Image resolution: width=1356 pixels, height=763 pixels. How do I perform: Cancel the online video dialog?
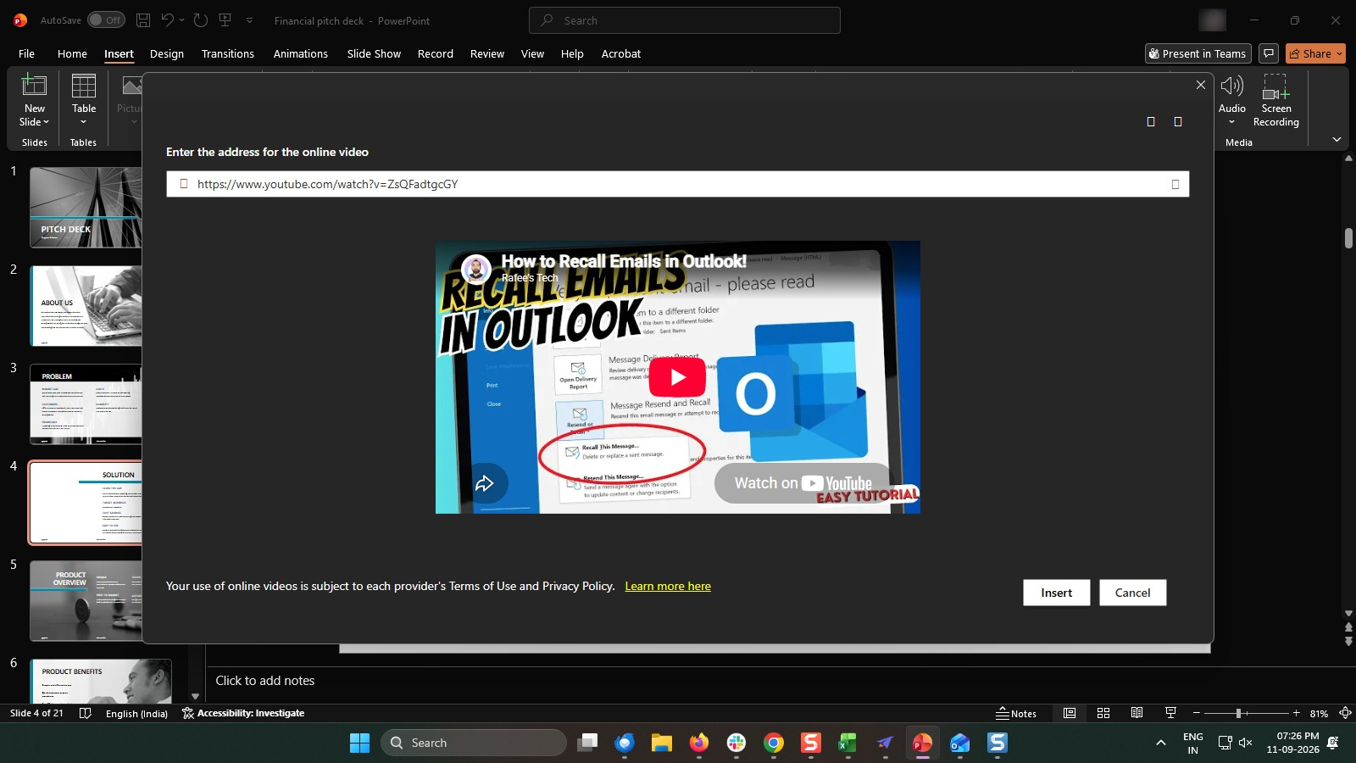[1132, 593]
